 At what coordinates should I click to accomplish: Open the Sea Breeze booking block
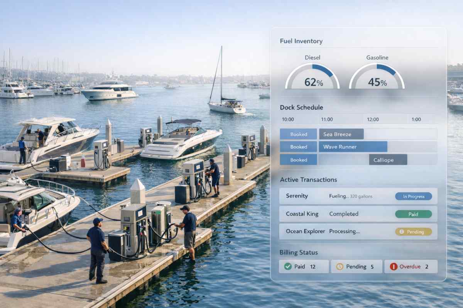341,134
